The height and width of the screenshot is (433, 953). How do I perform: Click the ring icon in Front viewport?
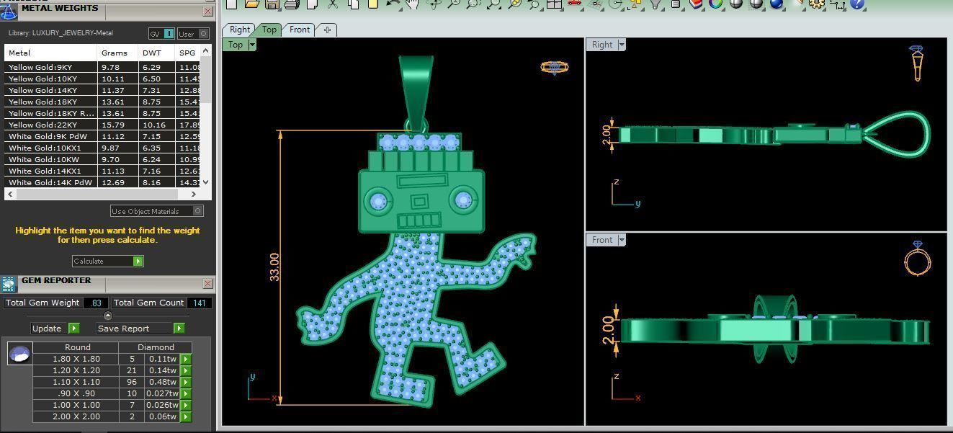917,259
